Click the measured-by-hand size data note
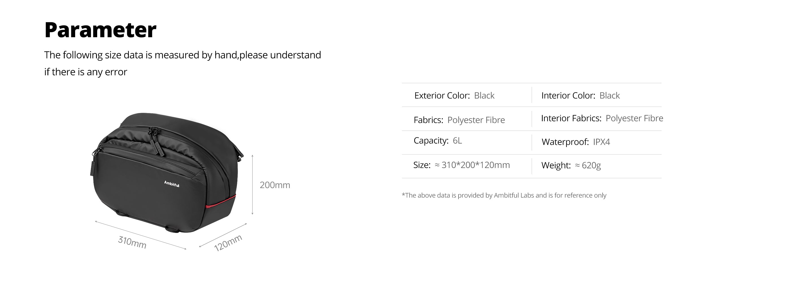Screen dimensions: 791x282 pyautogui.click(x=182, y=55)
